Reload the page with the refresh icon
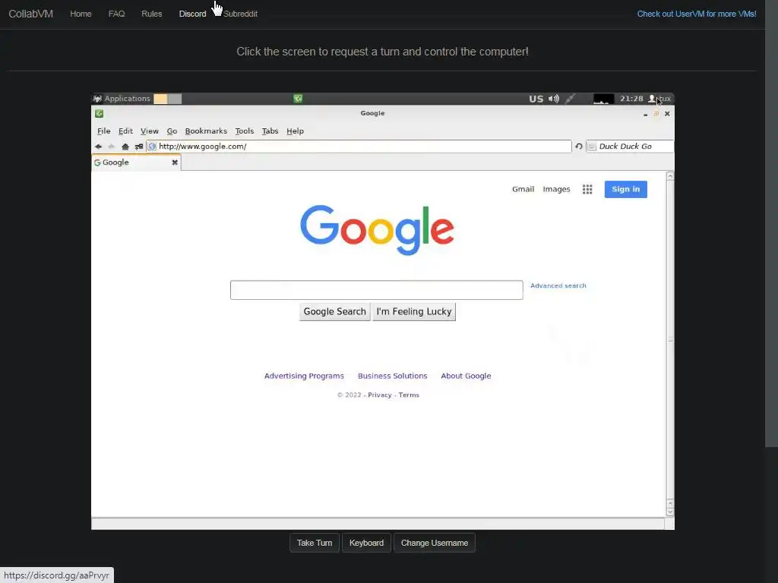The width and height of the screenshot is (778, 583). tap(578, 147)
